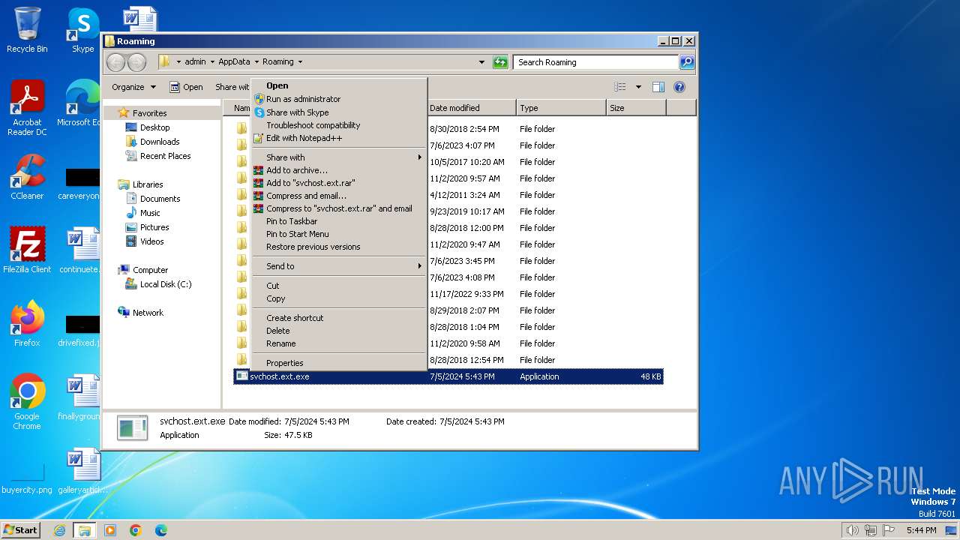Select Rename in the context menu
The width and height of the screenshot is (960, 540).
[339, 343]
